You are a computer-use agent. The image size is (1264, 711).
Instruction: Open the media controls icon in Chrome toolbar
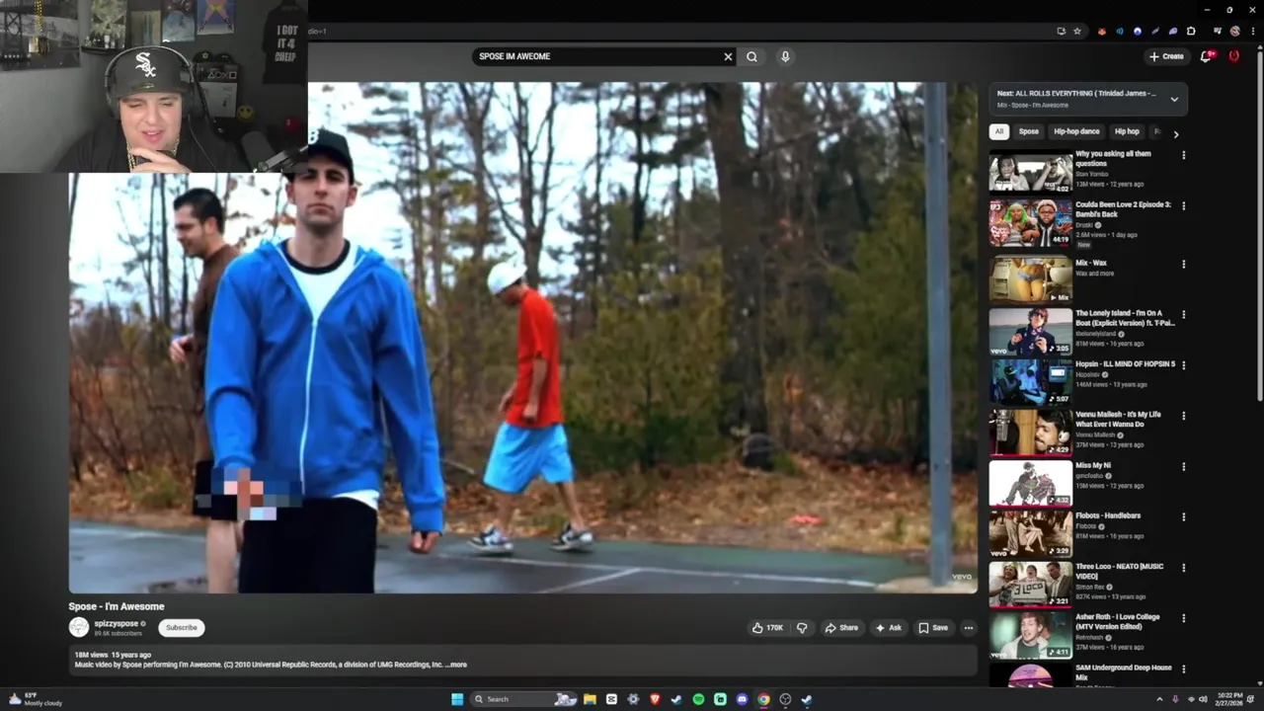click(1218, 31)
